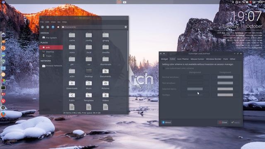Image resolution: width=265 pixels, height=149 pixels.
Task: Open the Desktop folder in the file grid
Action: (x=89, y=73)
